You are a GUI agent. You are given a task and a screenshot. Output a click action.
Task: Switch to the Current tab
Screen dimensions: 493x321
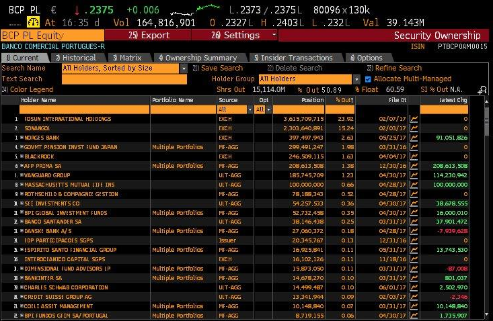24,58
